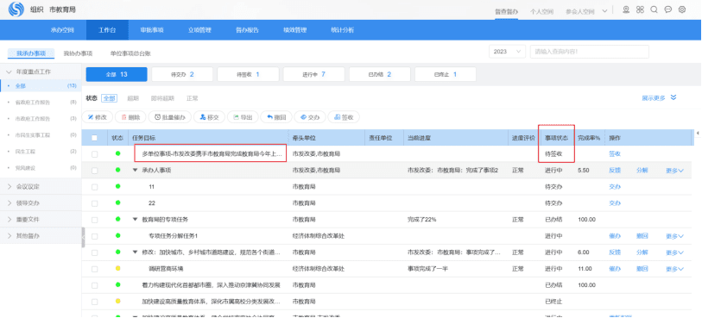This screenshot has width=702, height=318.
Task: Switch to 承办空间 nav tab
Action: coord(62,30)
